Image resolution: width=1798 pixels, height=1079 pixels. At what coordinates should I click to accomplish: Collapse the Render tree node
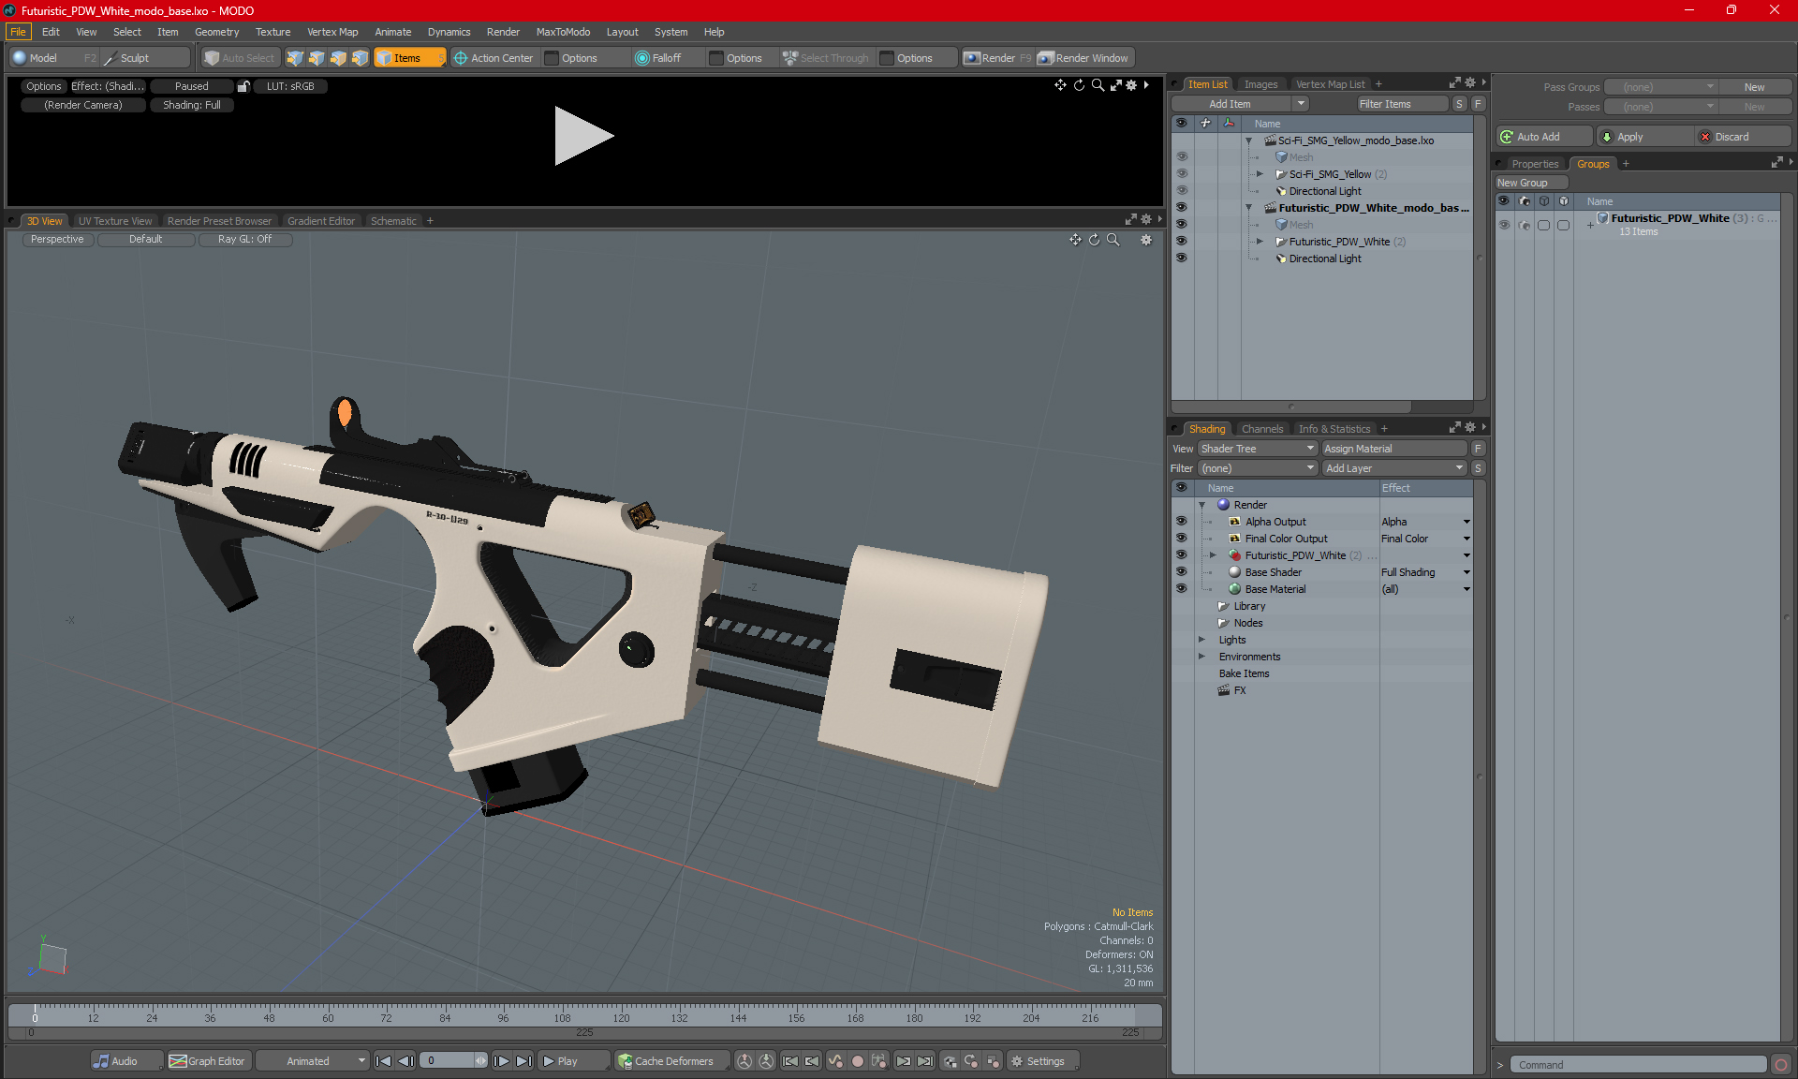coord(1201,505)
